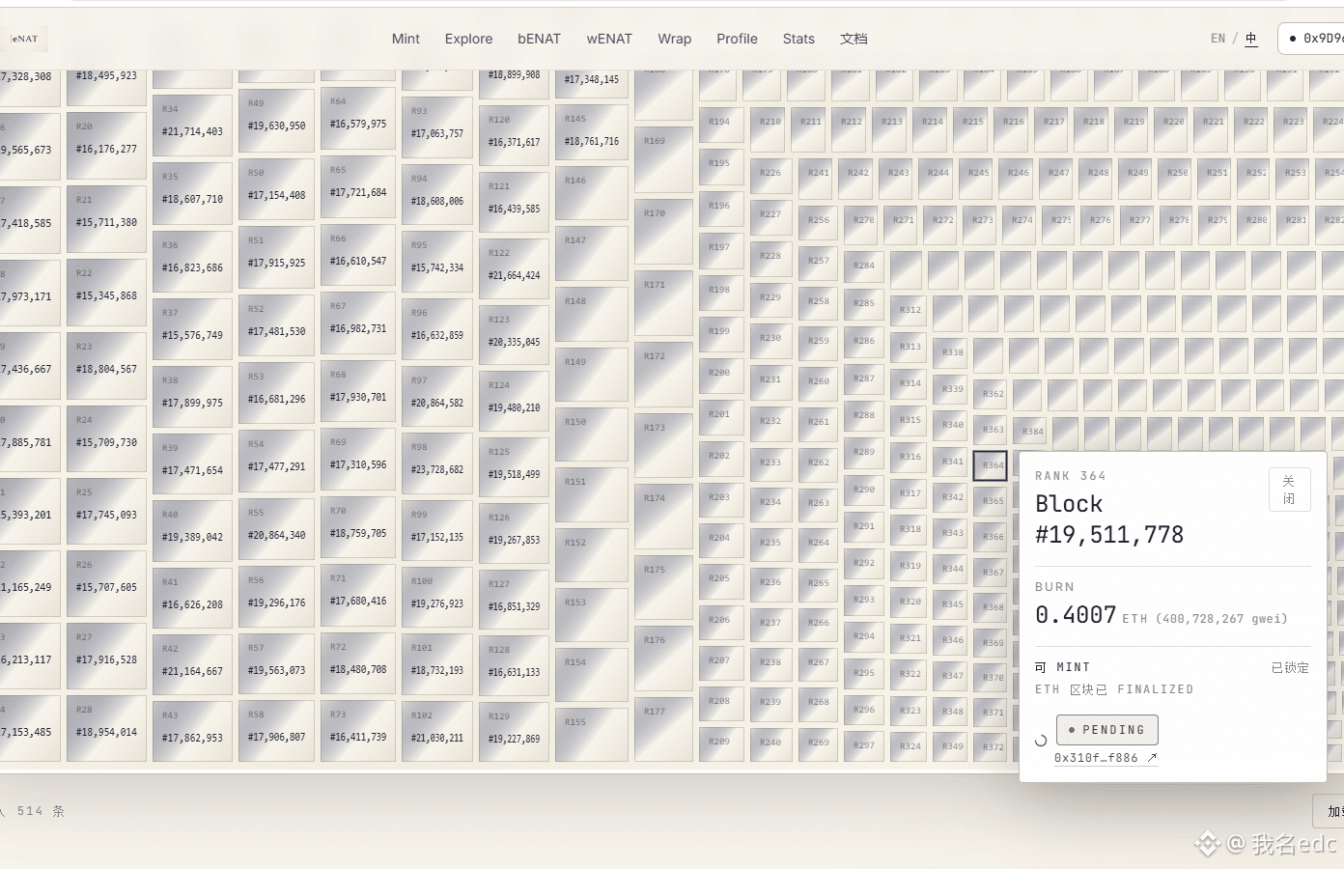Select block tile R43 #17,862,953

point(192,731)
